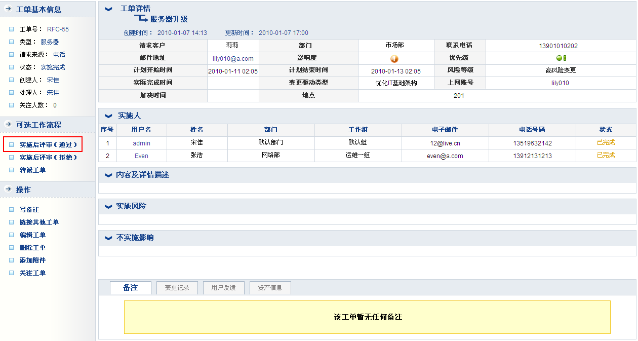Viewport: 638px width, 341px height.
Task: Open the lily010@a.com email link
Action: 233,59
